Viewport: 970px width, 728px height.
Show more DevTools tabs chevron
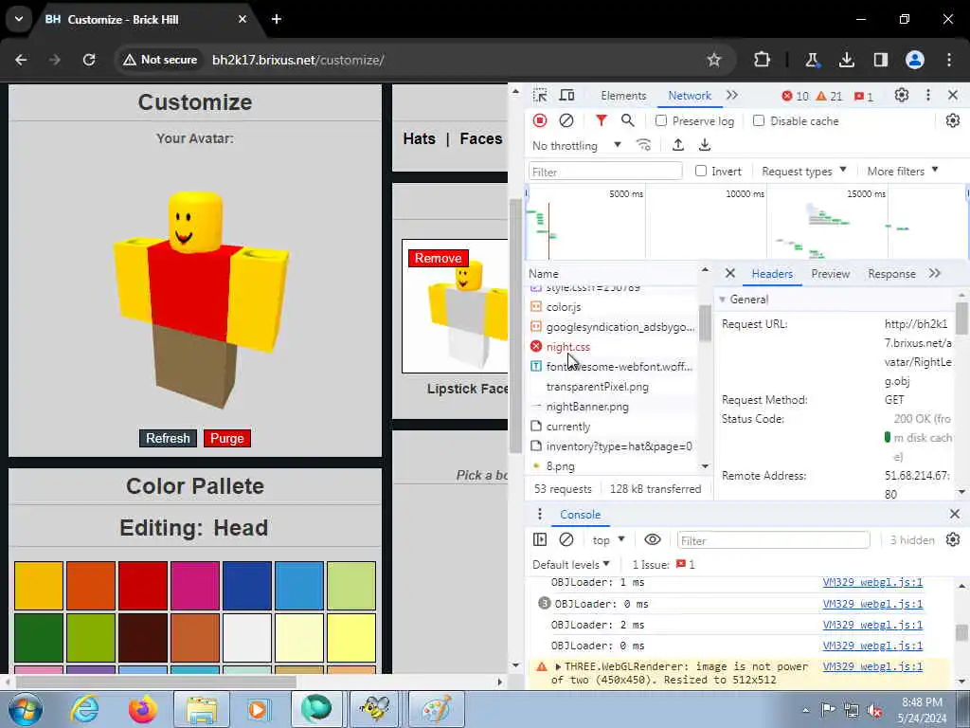coord(732,96)
